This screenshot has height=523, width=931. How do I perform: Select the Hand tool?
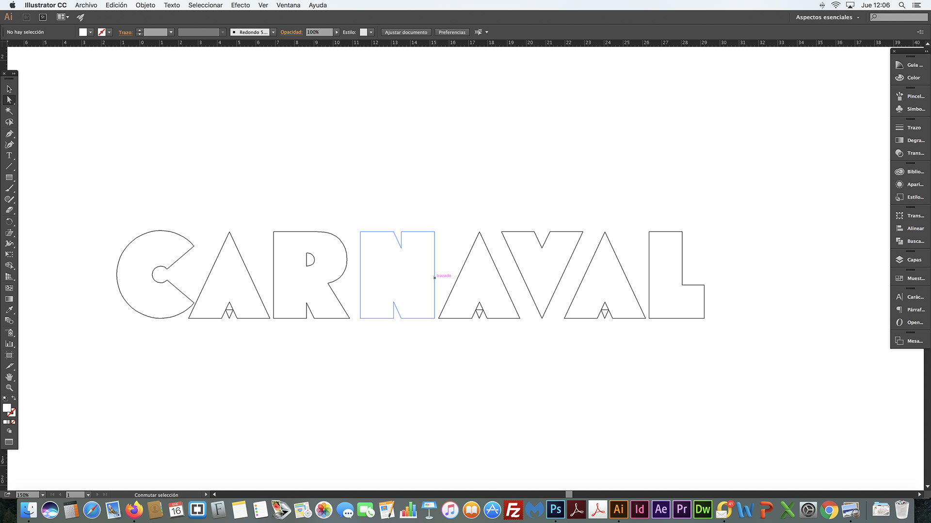click(9, 377)
